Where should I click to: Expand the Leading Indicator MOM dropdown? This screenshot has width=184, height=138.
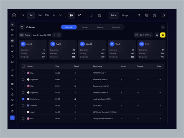pos(112,99)
